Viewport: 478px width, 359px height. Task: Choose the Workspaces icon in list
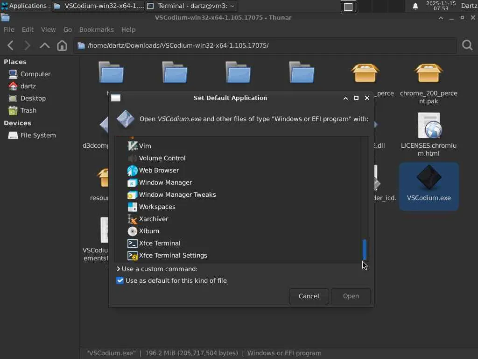pyautogui.click(x=132, y=207)
